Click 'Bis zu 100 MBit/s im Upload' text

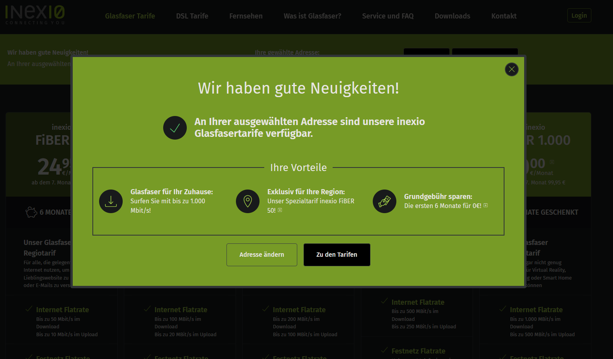(x=305, y=335)
